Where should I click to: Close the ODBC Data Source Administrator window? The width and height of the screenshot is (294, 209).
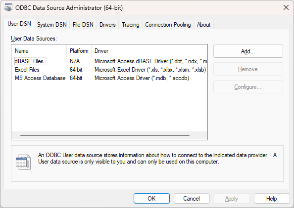286,8
